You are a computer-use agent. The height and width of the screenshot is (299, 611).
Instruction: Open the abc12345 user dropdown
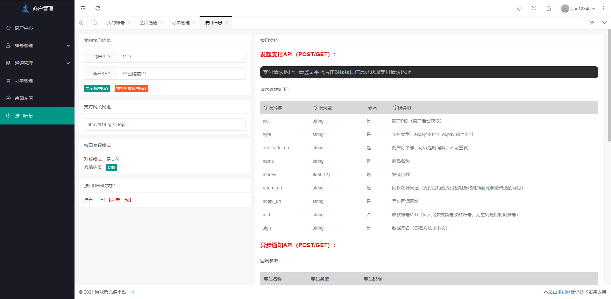click(578, 9)
